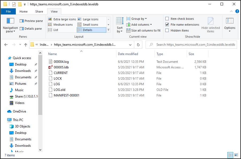Click the Up arrow navigation button

click(x=26, y=45)
